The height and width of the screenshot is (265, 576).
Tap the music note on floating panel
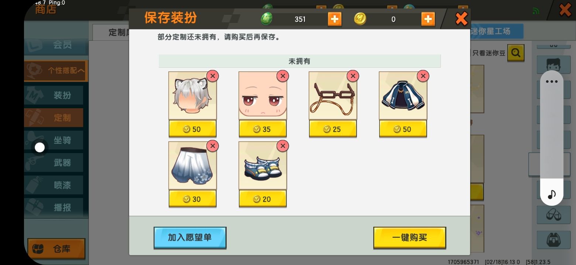point(552,194)
